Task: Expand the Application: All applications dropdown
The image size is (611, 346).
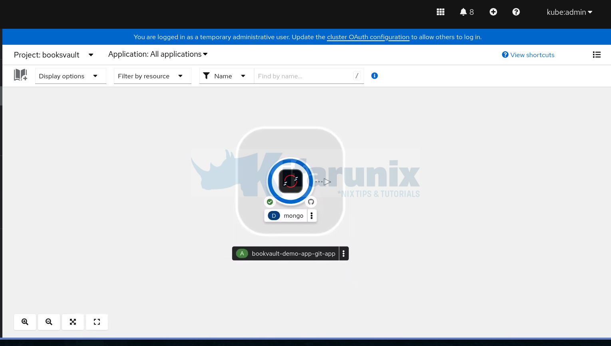Action: pos(158,54)
